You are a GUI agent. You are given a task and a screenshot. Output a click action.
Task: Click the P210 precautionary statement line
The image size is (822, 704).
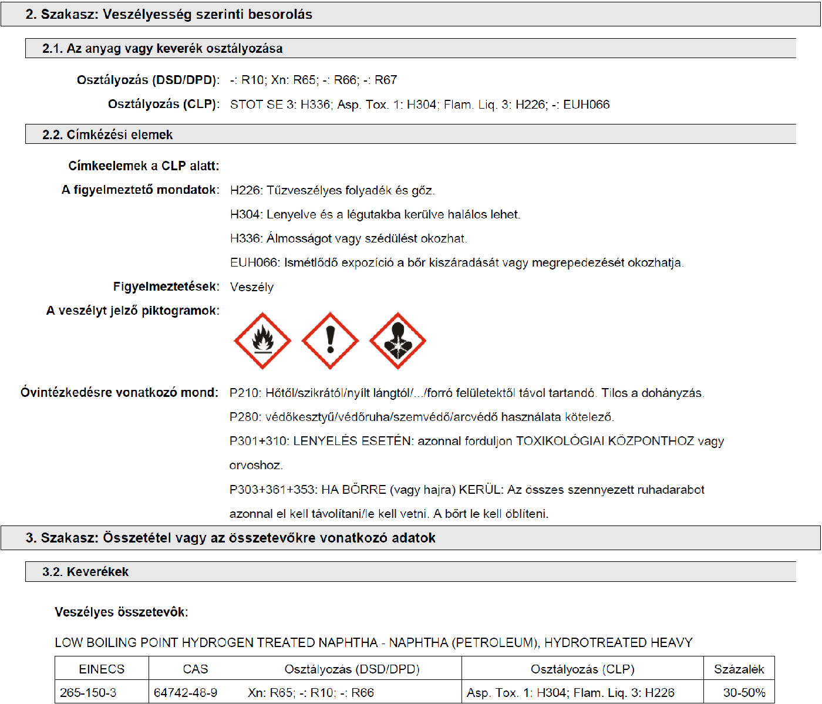tap(467, 393)
